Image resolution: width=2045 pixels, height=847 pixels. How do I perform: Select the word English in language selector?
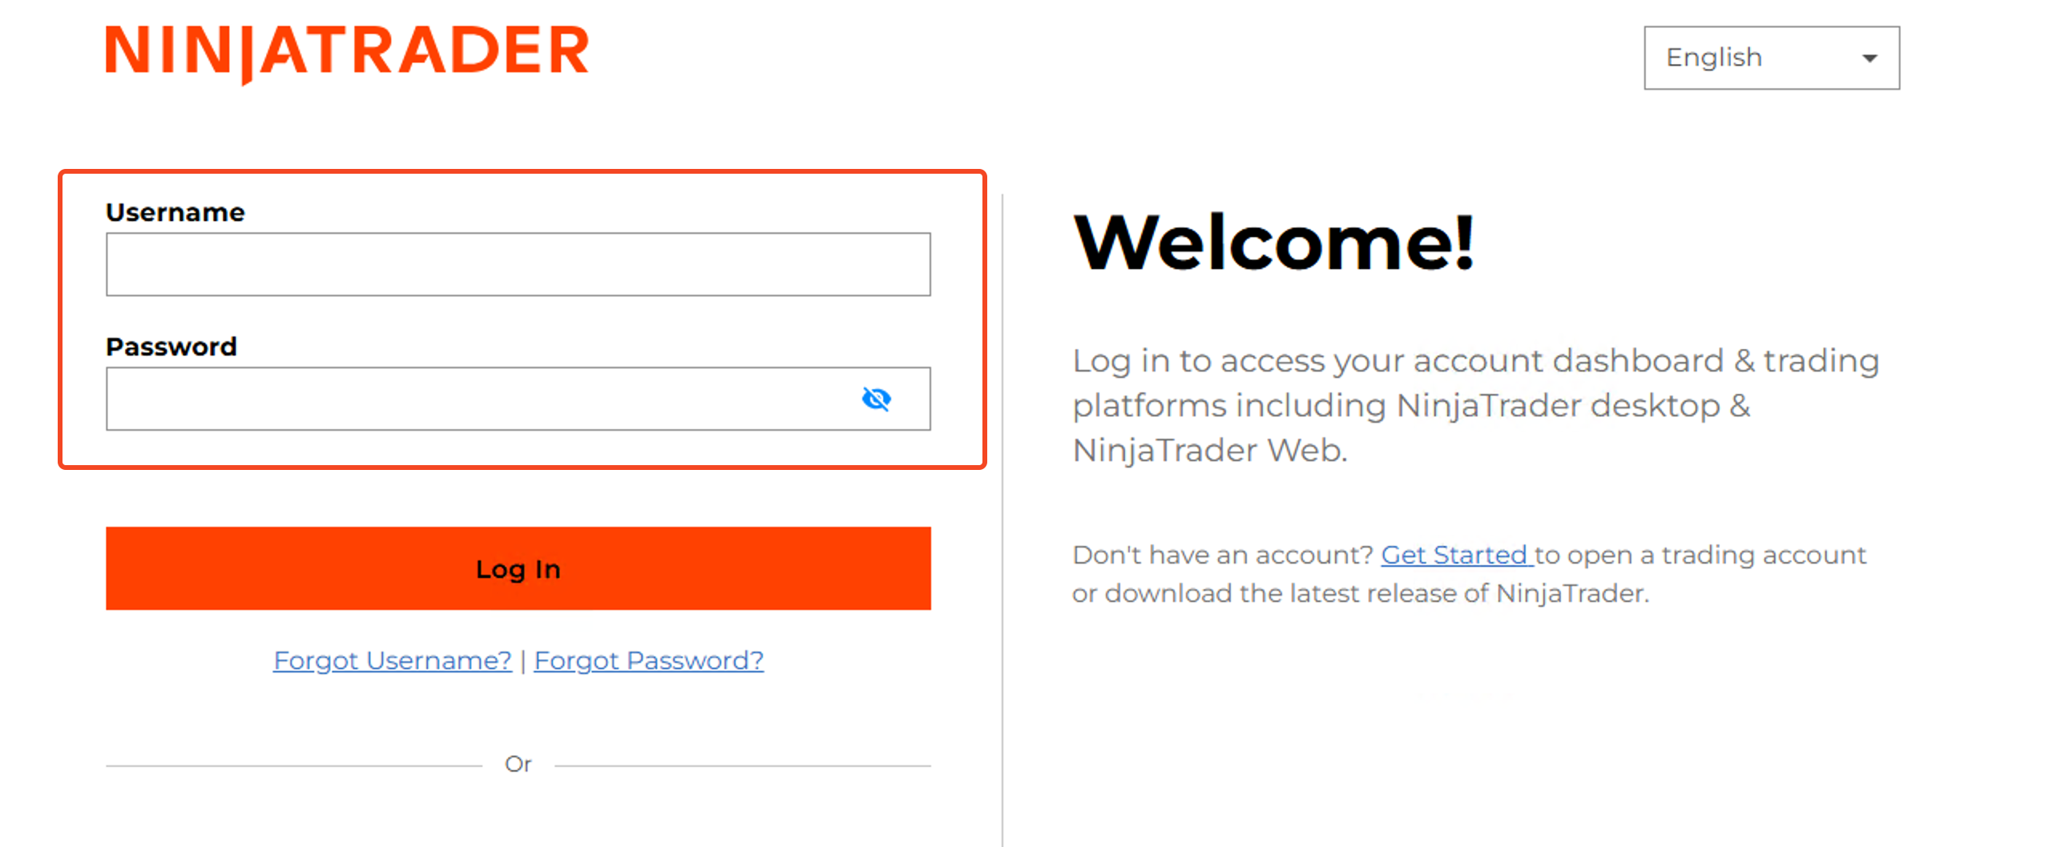pos(1713,58)
